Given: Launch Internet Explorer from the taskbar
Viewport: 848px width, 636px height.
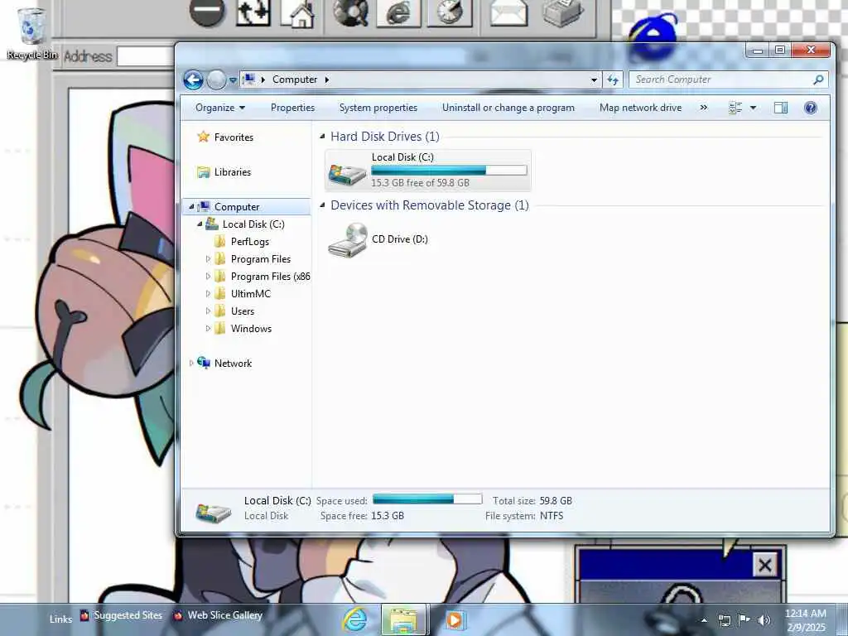Looking at the screenshot, I should (355, 619).
